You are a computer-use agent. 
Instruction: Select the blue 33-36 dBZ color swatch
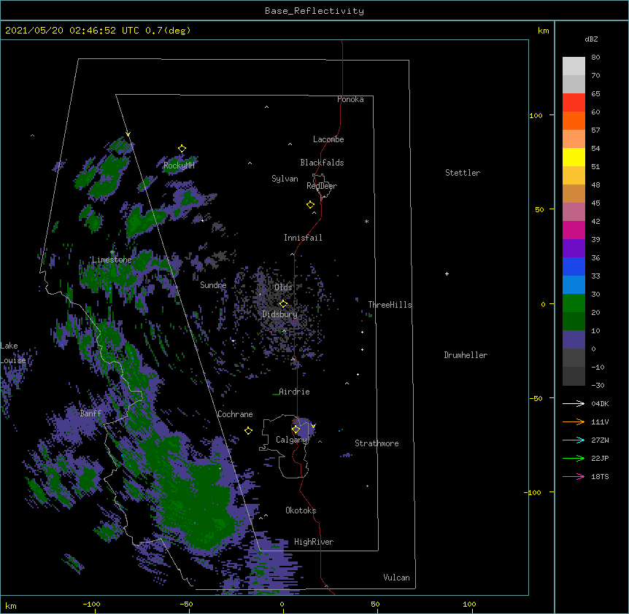tap(574, 266)
